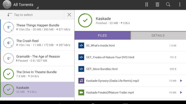Select The Drive In Theatre Bundle torrent

pos(37,74)
